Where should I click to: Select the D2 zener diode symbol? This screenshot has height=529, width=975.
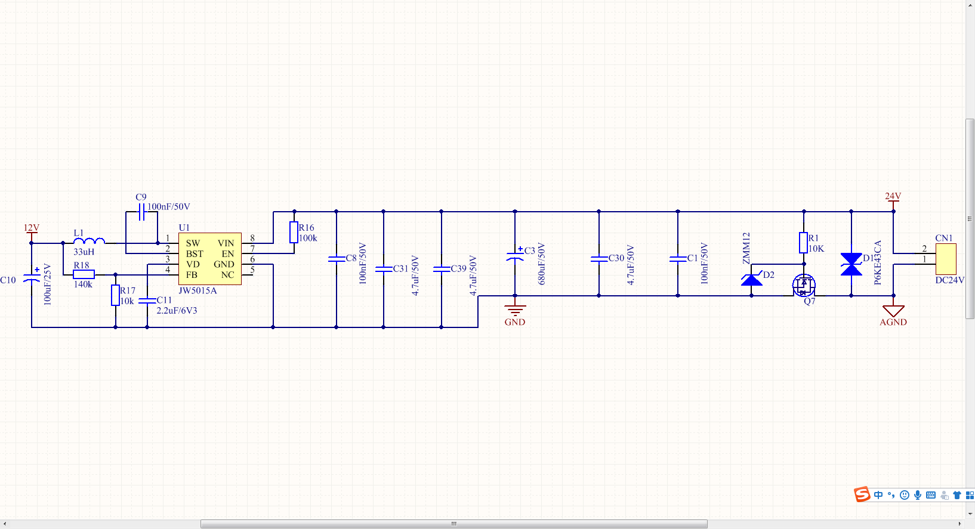tap(752, 279)
